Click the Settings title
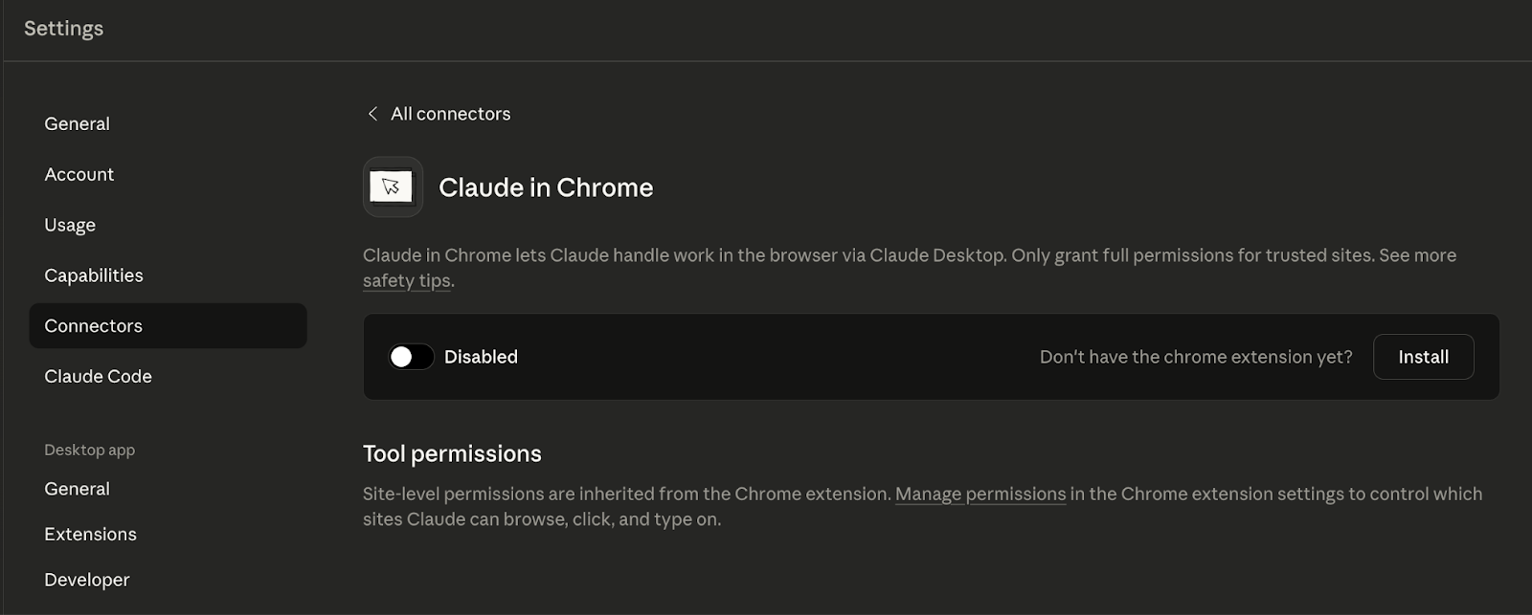 coord(63,29)
